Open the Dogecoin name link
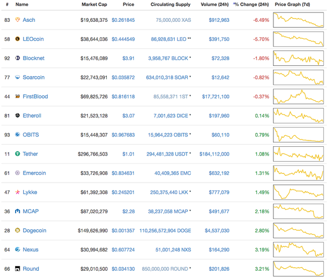The height and width of the screenshot is (278, 332). [35, 230]
